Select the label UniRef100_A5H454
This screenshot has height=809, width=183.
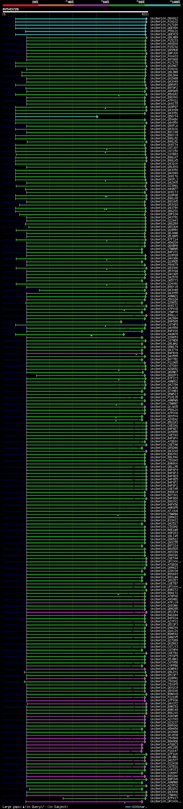164,729
